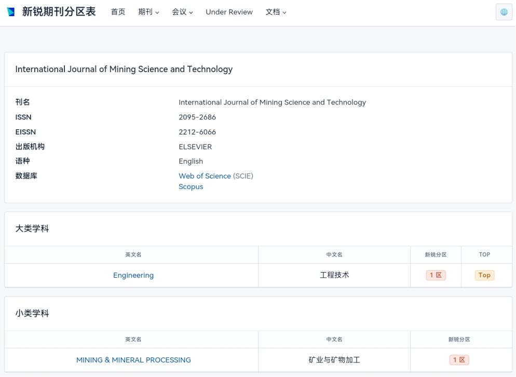Go to the 首页 home page
The height and width of the screenshot is (377, 516).
pyautogui.click(x=118, y=12)
